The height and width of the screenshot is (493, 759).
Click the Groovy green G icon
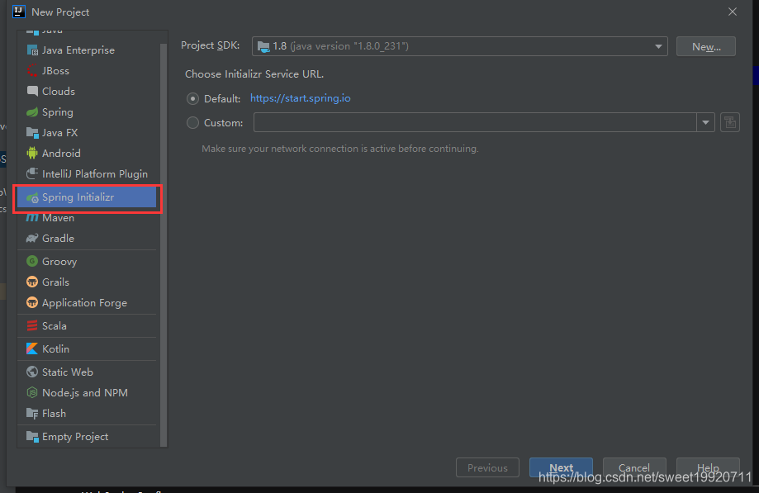click(x=32, y=261)
